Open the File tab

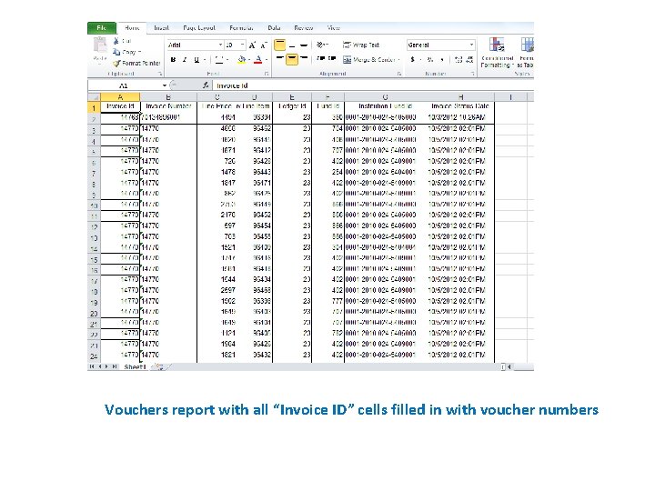(102, 27)
